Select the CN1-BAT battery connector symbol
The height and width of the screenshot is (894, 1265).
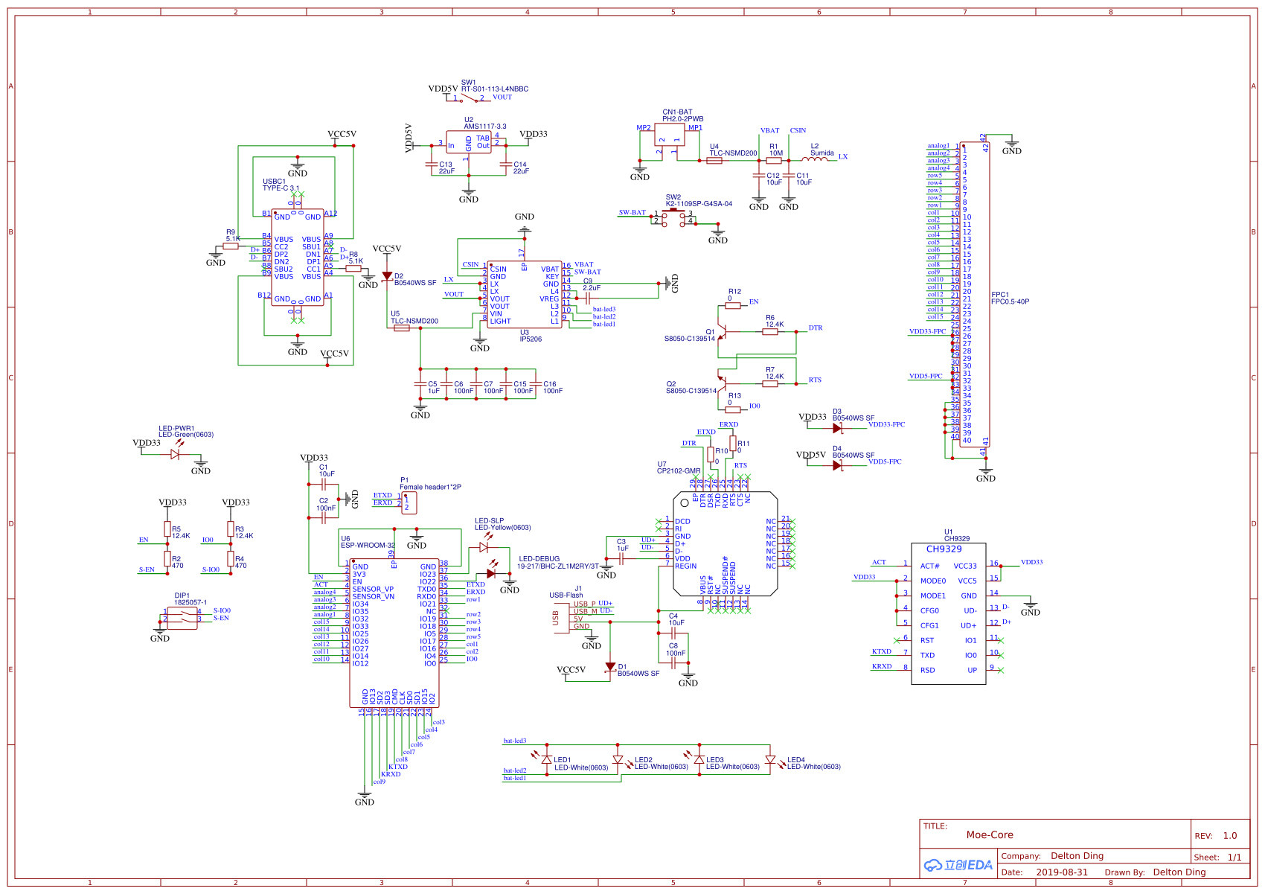(670, 135)
